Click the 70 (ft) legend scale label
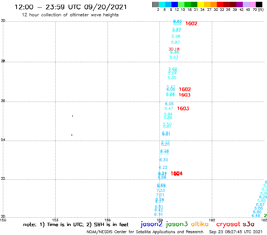 [258, 10]
